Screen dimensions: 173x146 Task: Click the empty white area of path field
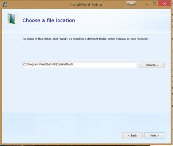coord(105,65)
